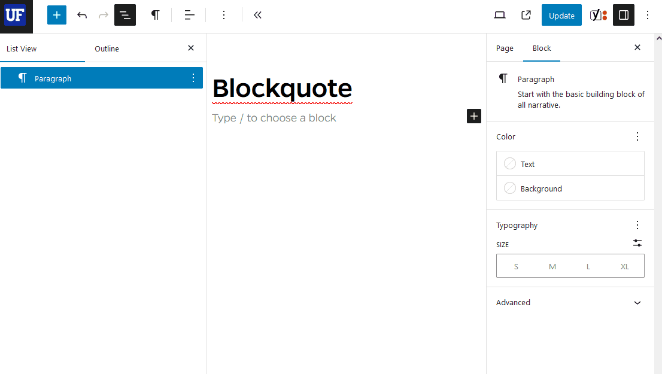
Task: Open the block inserter panel
Action: tap(57, 14)
